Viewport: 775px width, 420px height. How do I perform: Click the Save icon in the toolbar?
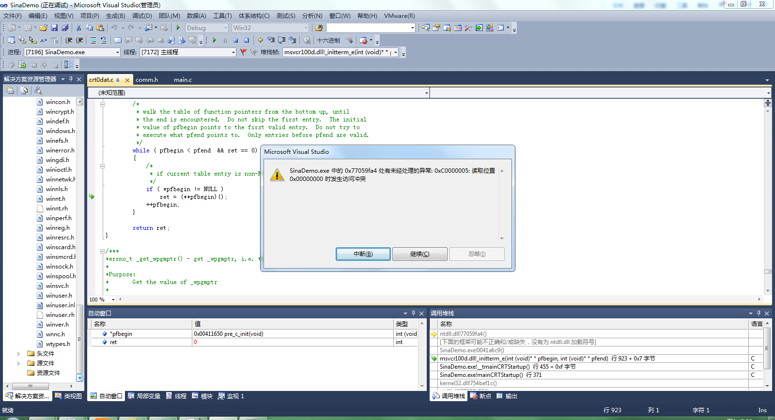(x=54, y=28)
